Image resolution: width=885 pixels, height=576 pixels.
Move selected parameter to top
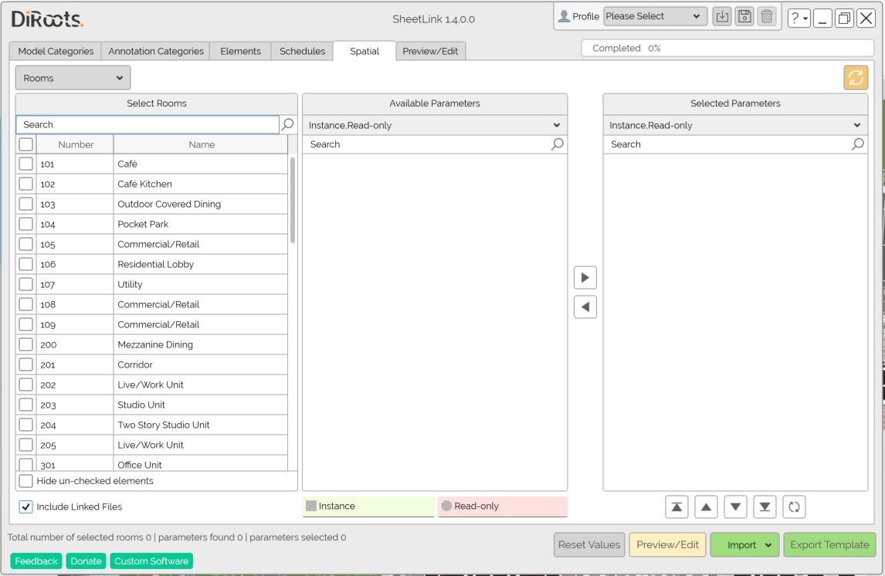676,507
